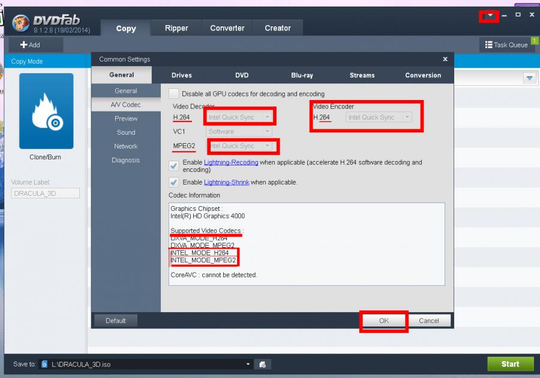Select the General top tab in settings

point(122,75)
